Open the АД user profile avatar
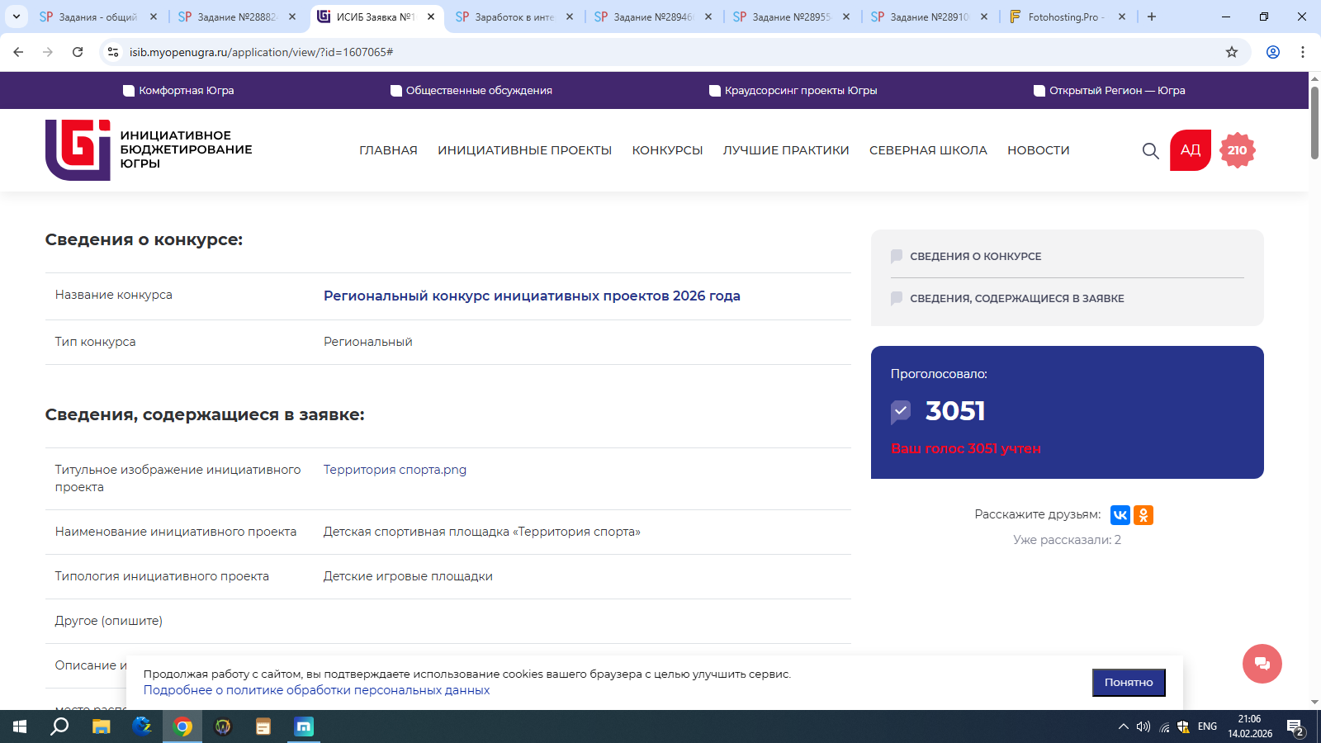 click(1191, 150)
